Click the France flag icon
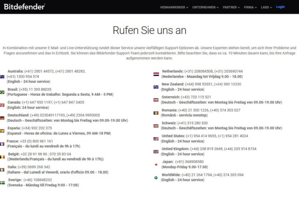The height and width of the screenshot is (199, 299). point(2,144)
